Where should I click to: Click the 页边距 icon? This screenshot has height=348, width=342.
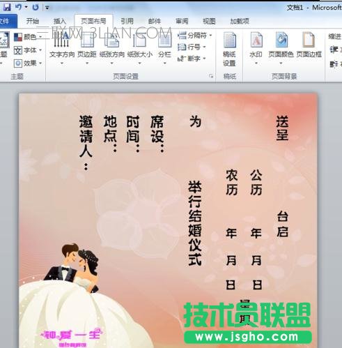87,40
